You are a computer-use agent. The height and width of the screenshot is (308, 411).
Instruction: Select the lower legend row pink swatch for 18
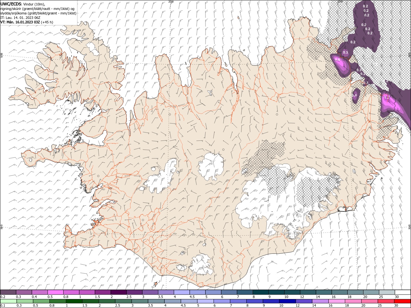pyautogui.click(x=353, y=301)
